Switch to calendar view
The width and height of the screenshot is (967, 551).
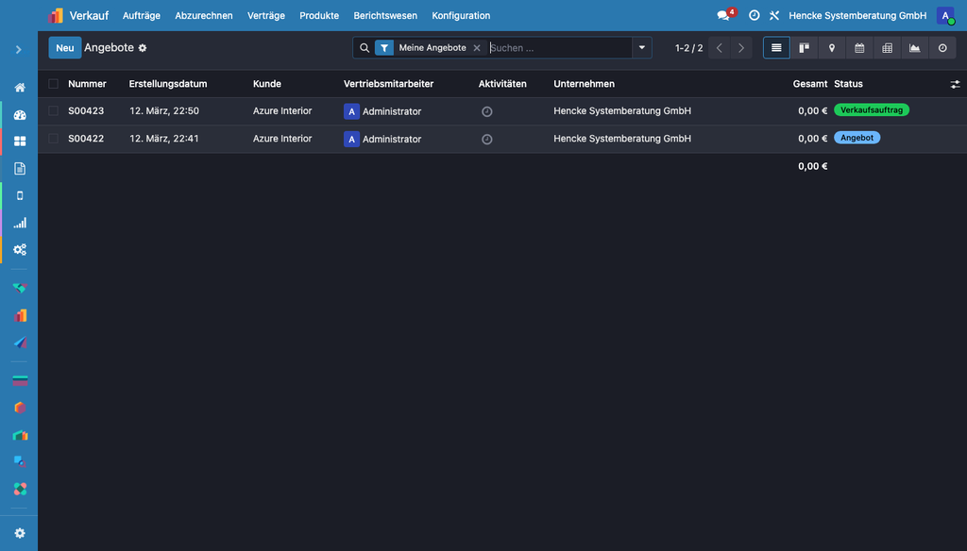(x=859, y=48)
